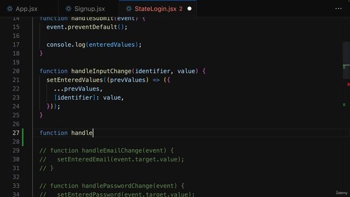Image resolution: width=350 pixels, height=197 pixels.
Task: Click commented 'setEnteredEmail(event.target.value);' line
Action: [x=120, y=159]
